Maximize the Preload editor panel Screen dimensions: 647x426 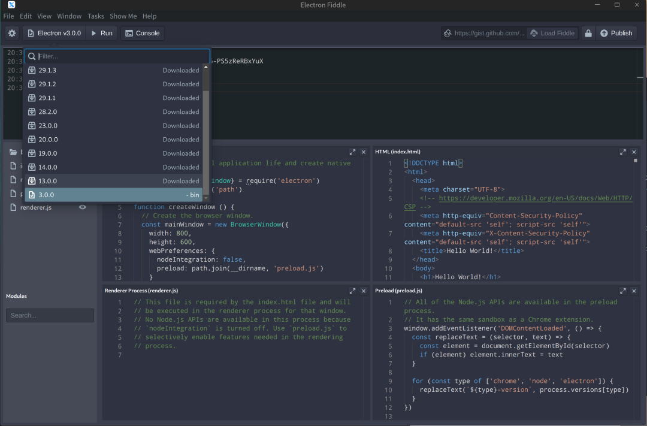622,291
